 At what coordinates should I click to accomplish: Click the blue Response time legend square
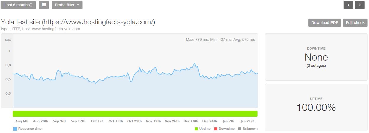15,129
